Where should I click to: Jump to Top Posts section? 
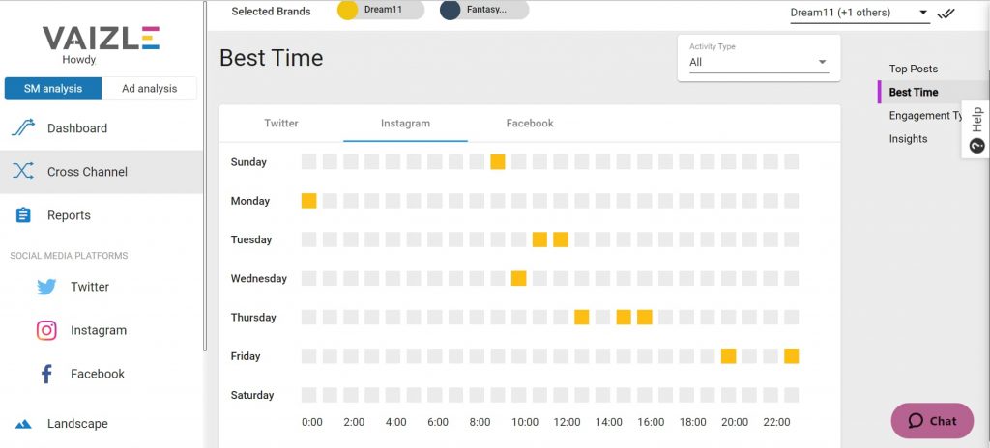click(x=913, y=69)
